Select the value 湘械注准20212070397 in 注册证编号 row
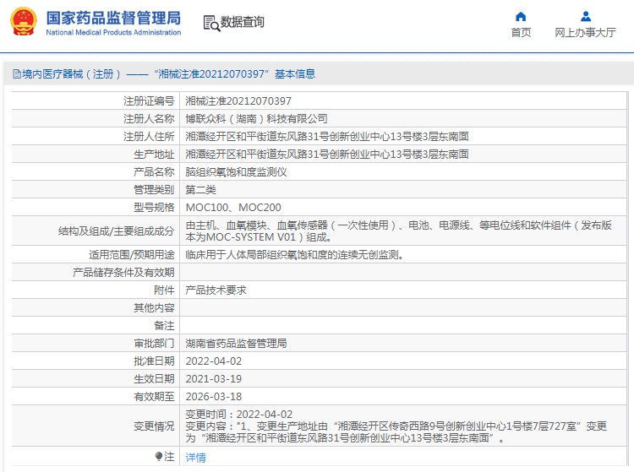This screenshot has height=472, width=634. 238,101
